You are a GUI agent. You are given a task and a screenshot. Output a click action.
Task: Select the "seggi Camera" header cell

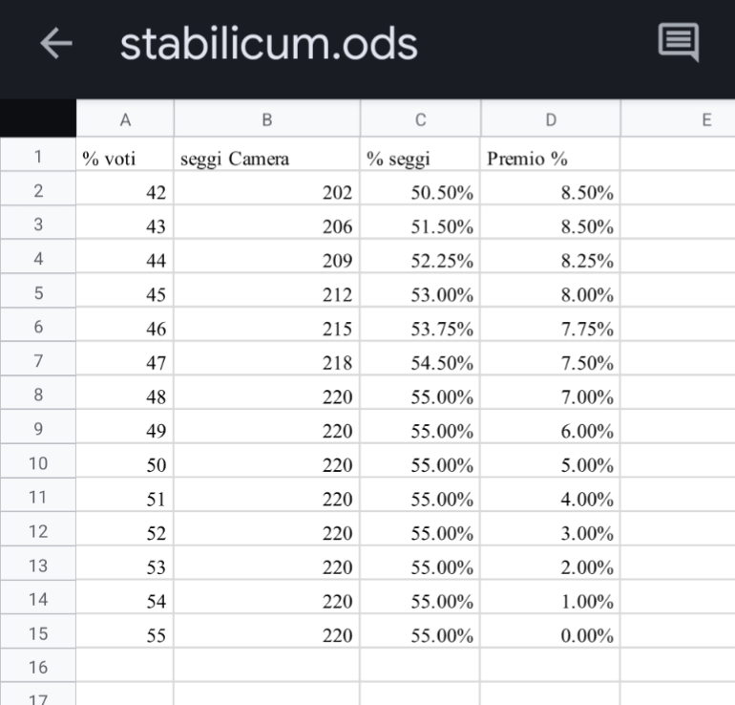(x=266, y=155)
